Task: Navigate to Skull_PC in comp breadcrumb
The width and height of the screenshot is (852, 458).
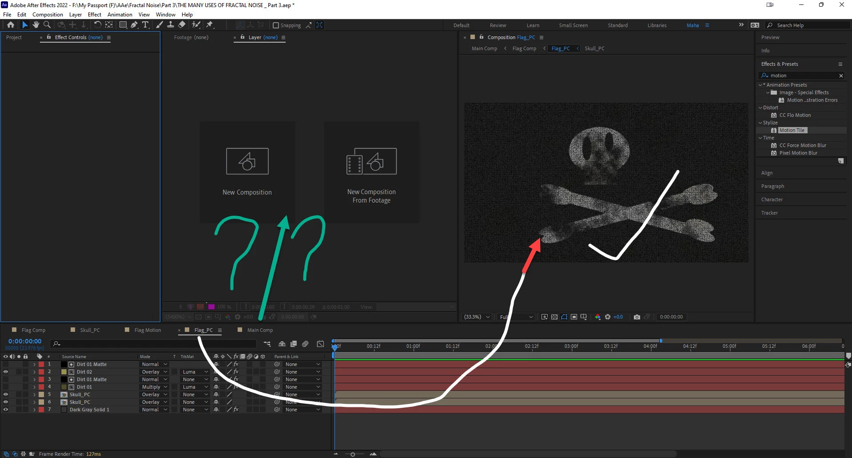Action: 594,48
